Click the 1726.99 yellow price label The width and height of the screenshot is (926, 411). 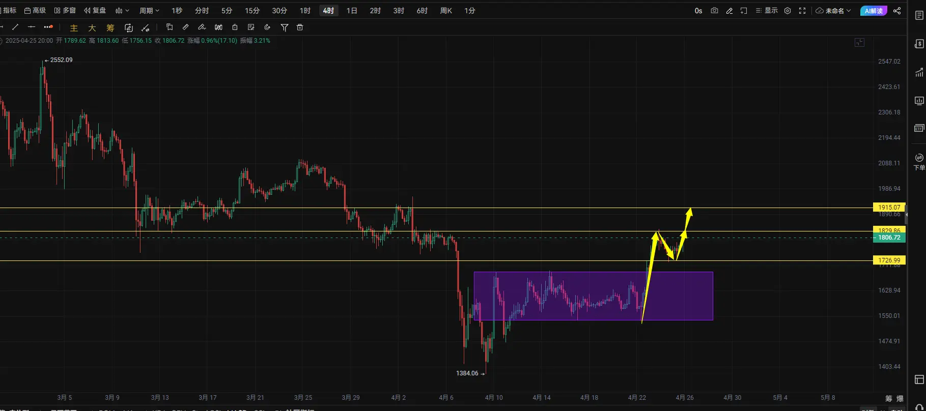[889, 260]
